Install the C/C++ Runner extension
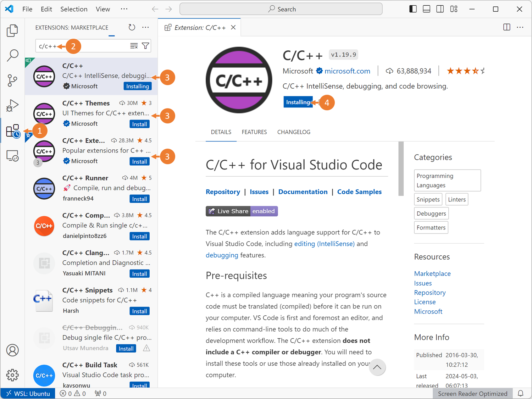The width and height of the screenshot is (532, 399). (139, 199)
